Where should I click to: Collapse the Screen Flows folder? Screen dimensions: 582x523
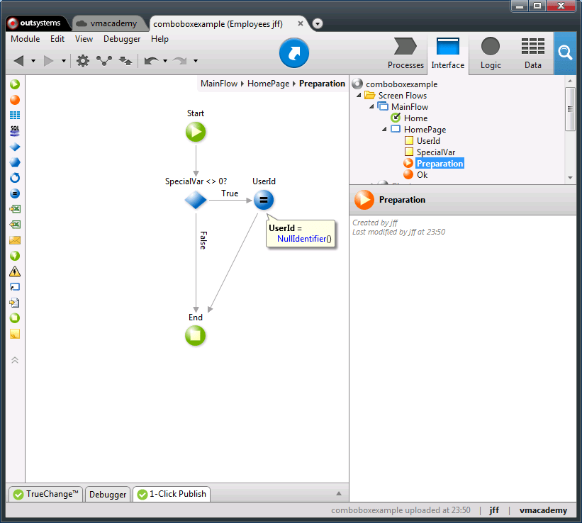point(359,96)
